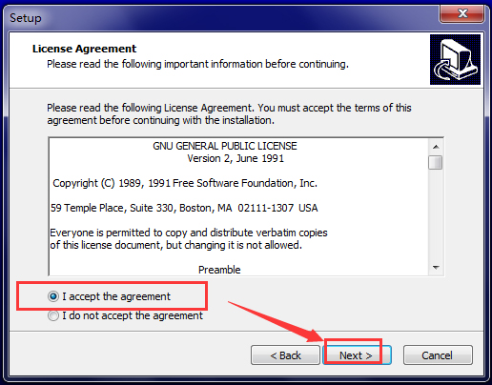Click the "I accept the agreement" label text
This screenshot has height=385, width=492.
116,296
